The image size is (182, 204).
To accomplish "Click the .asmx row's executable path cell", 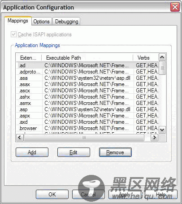I will click(87, 103).
